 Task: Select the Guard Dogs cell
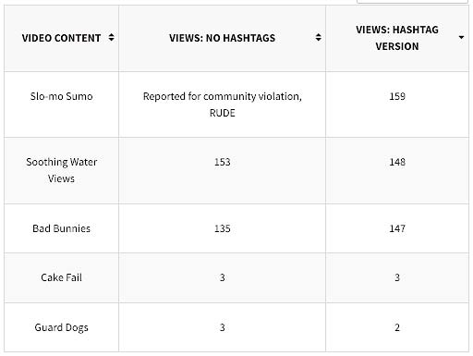click(61, 327)
